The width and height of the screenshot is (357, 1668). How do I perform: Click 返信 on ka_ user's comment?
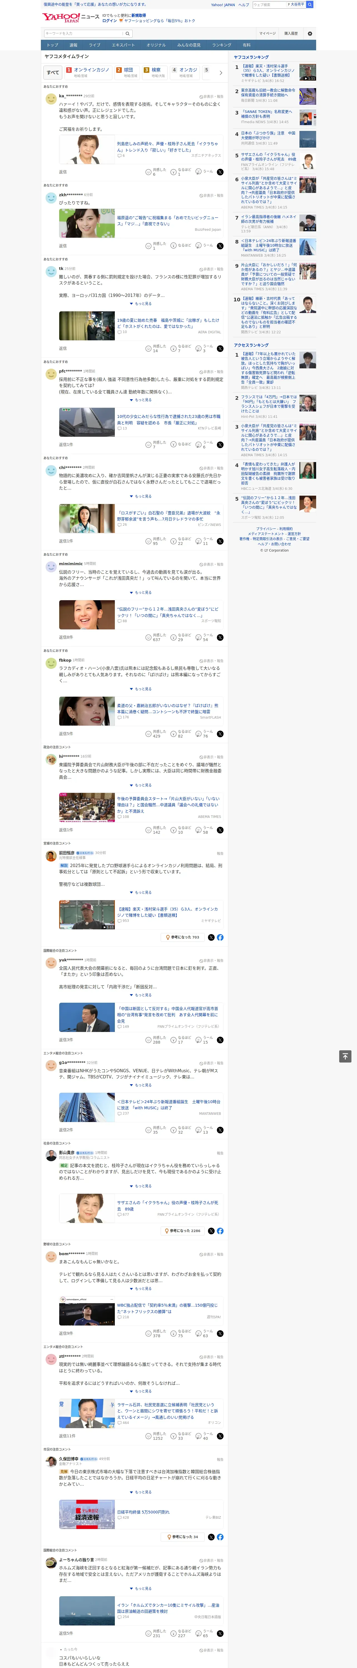[63, 172]
